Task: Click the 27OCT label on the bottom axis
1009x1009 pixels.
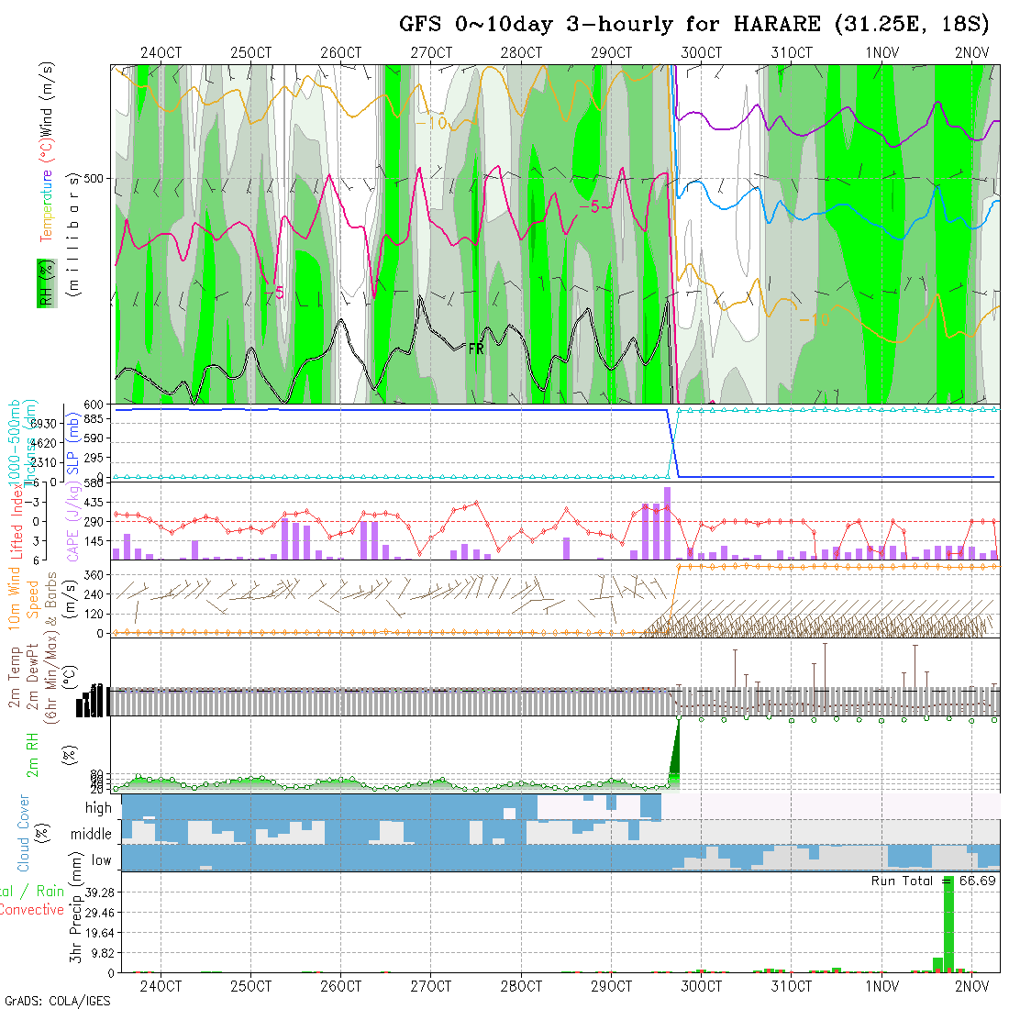Action: (430, 986)
